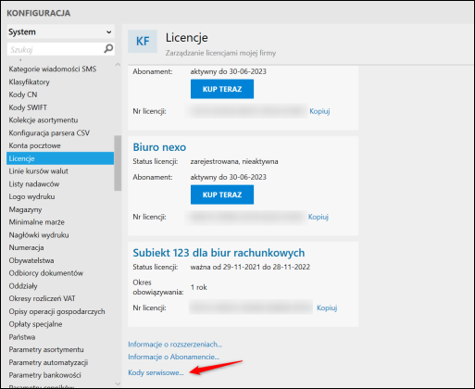Open the Biuro nexo heading link
475x389 pixels.
[x=159, y=147]
